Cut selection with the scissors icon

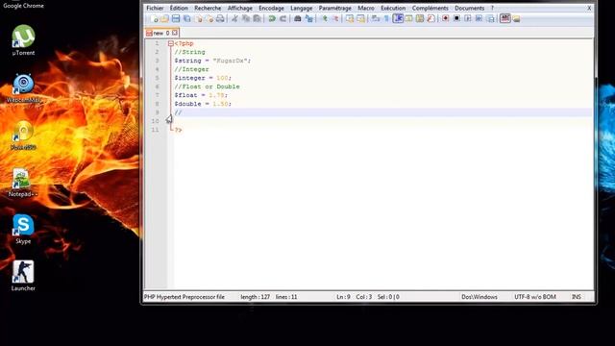pyautogui.click(x=234, y=18)
